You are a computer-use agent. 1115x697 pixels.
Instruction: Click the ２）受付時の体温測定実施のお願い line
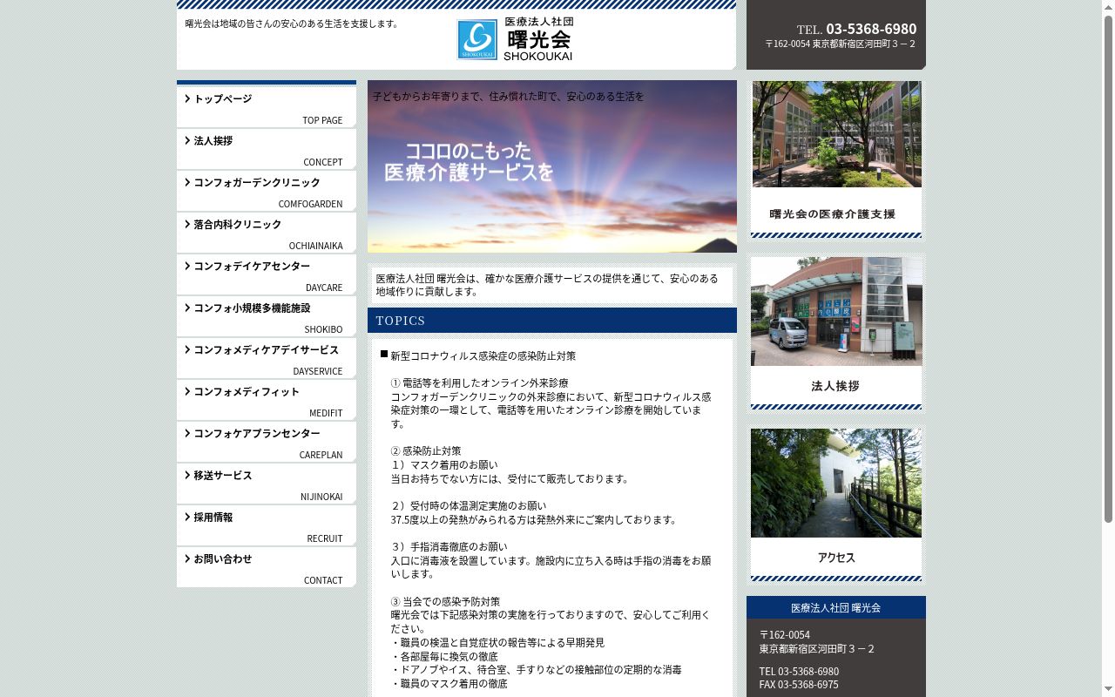[x=469, y=506]
